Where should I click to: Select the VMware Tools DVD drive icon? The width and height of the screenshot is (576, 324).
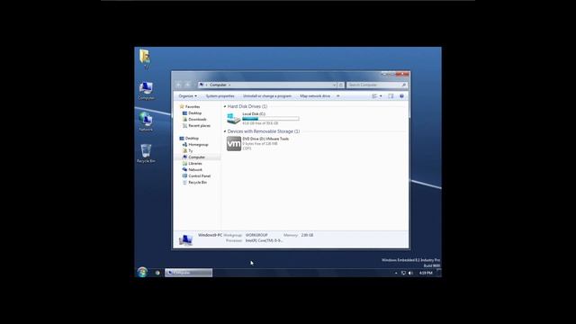tap(234, 144)
